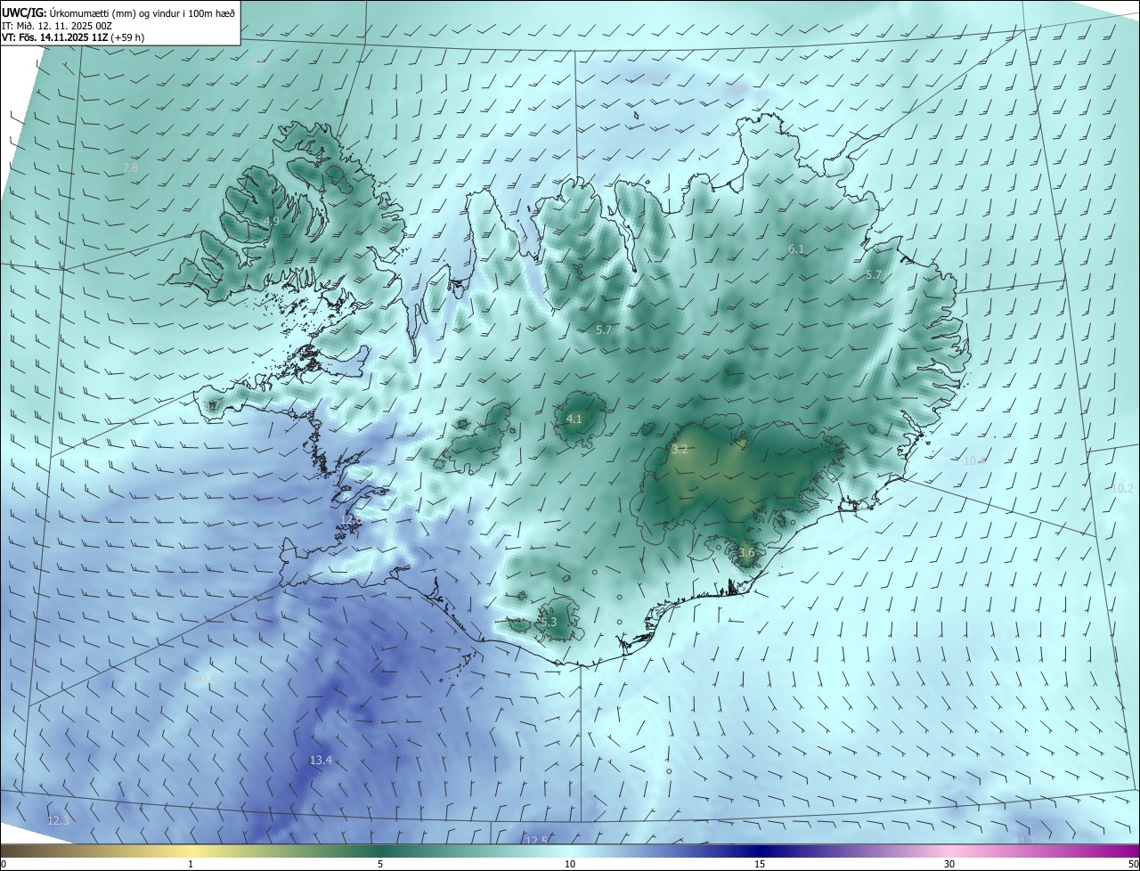Click the initialisation time 'IT: Mið. 12. 11. 2025 00Z'
The image size is (1140, 871).
coord(57,26)
